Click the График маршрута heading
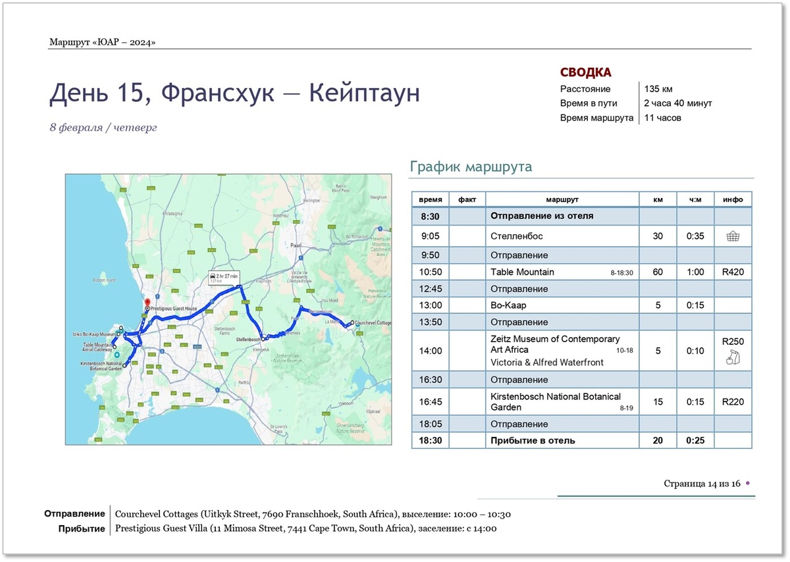The height and width of the screenshot is (562, 790). [471, 166]
